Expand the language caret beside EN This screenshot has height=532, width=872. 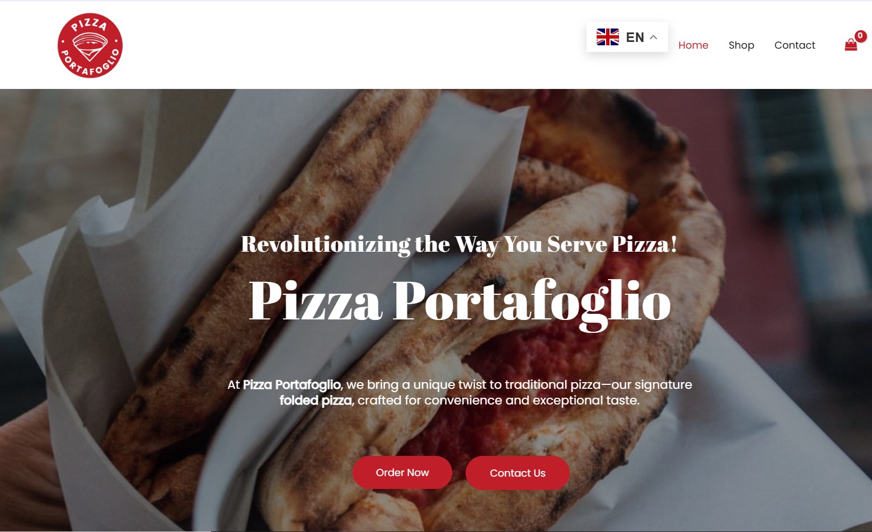(x=653, y=37)
